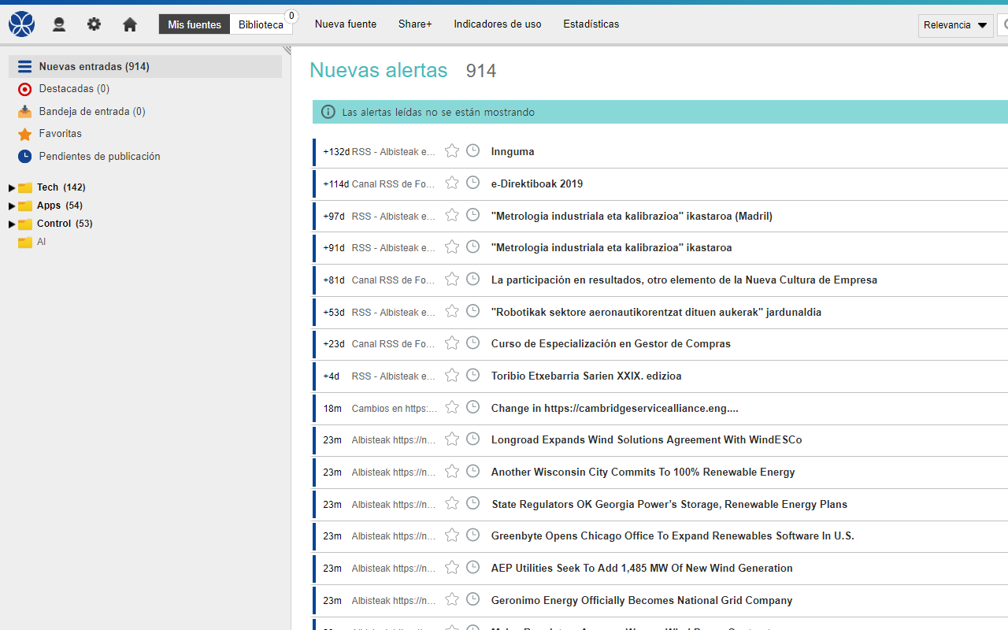Viewport: 1008px width, 630px height.
Task: Open Destacadas with the red target icon
Action: coord(73,89)
